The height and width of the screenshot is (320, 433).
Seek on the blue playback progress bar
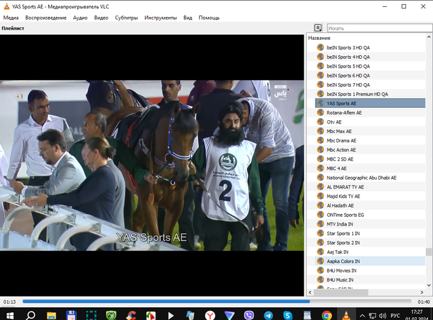(x=166, y=302)
